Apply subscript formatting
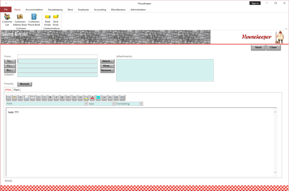 110,98
